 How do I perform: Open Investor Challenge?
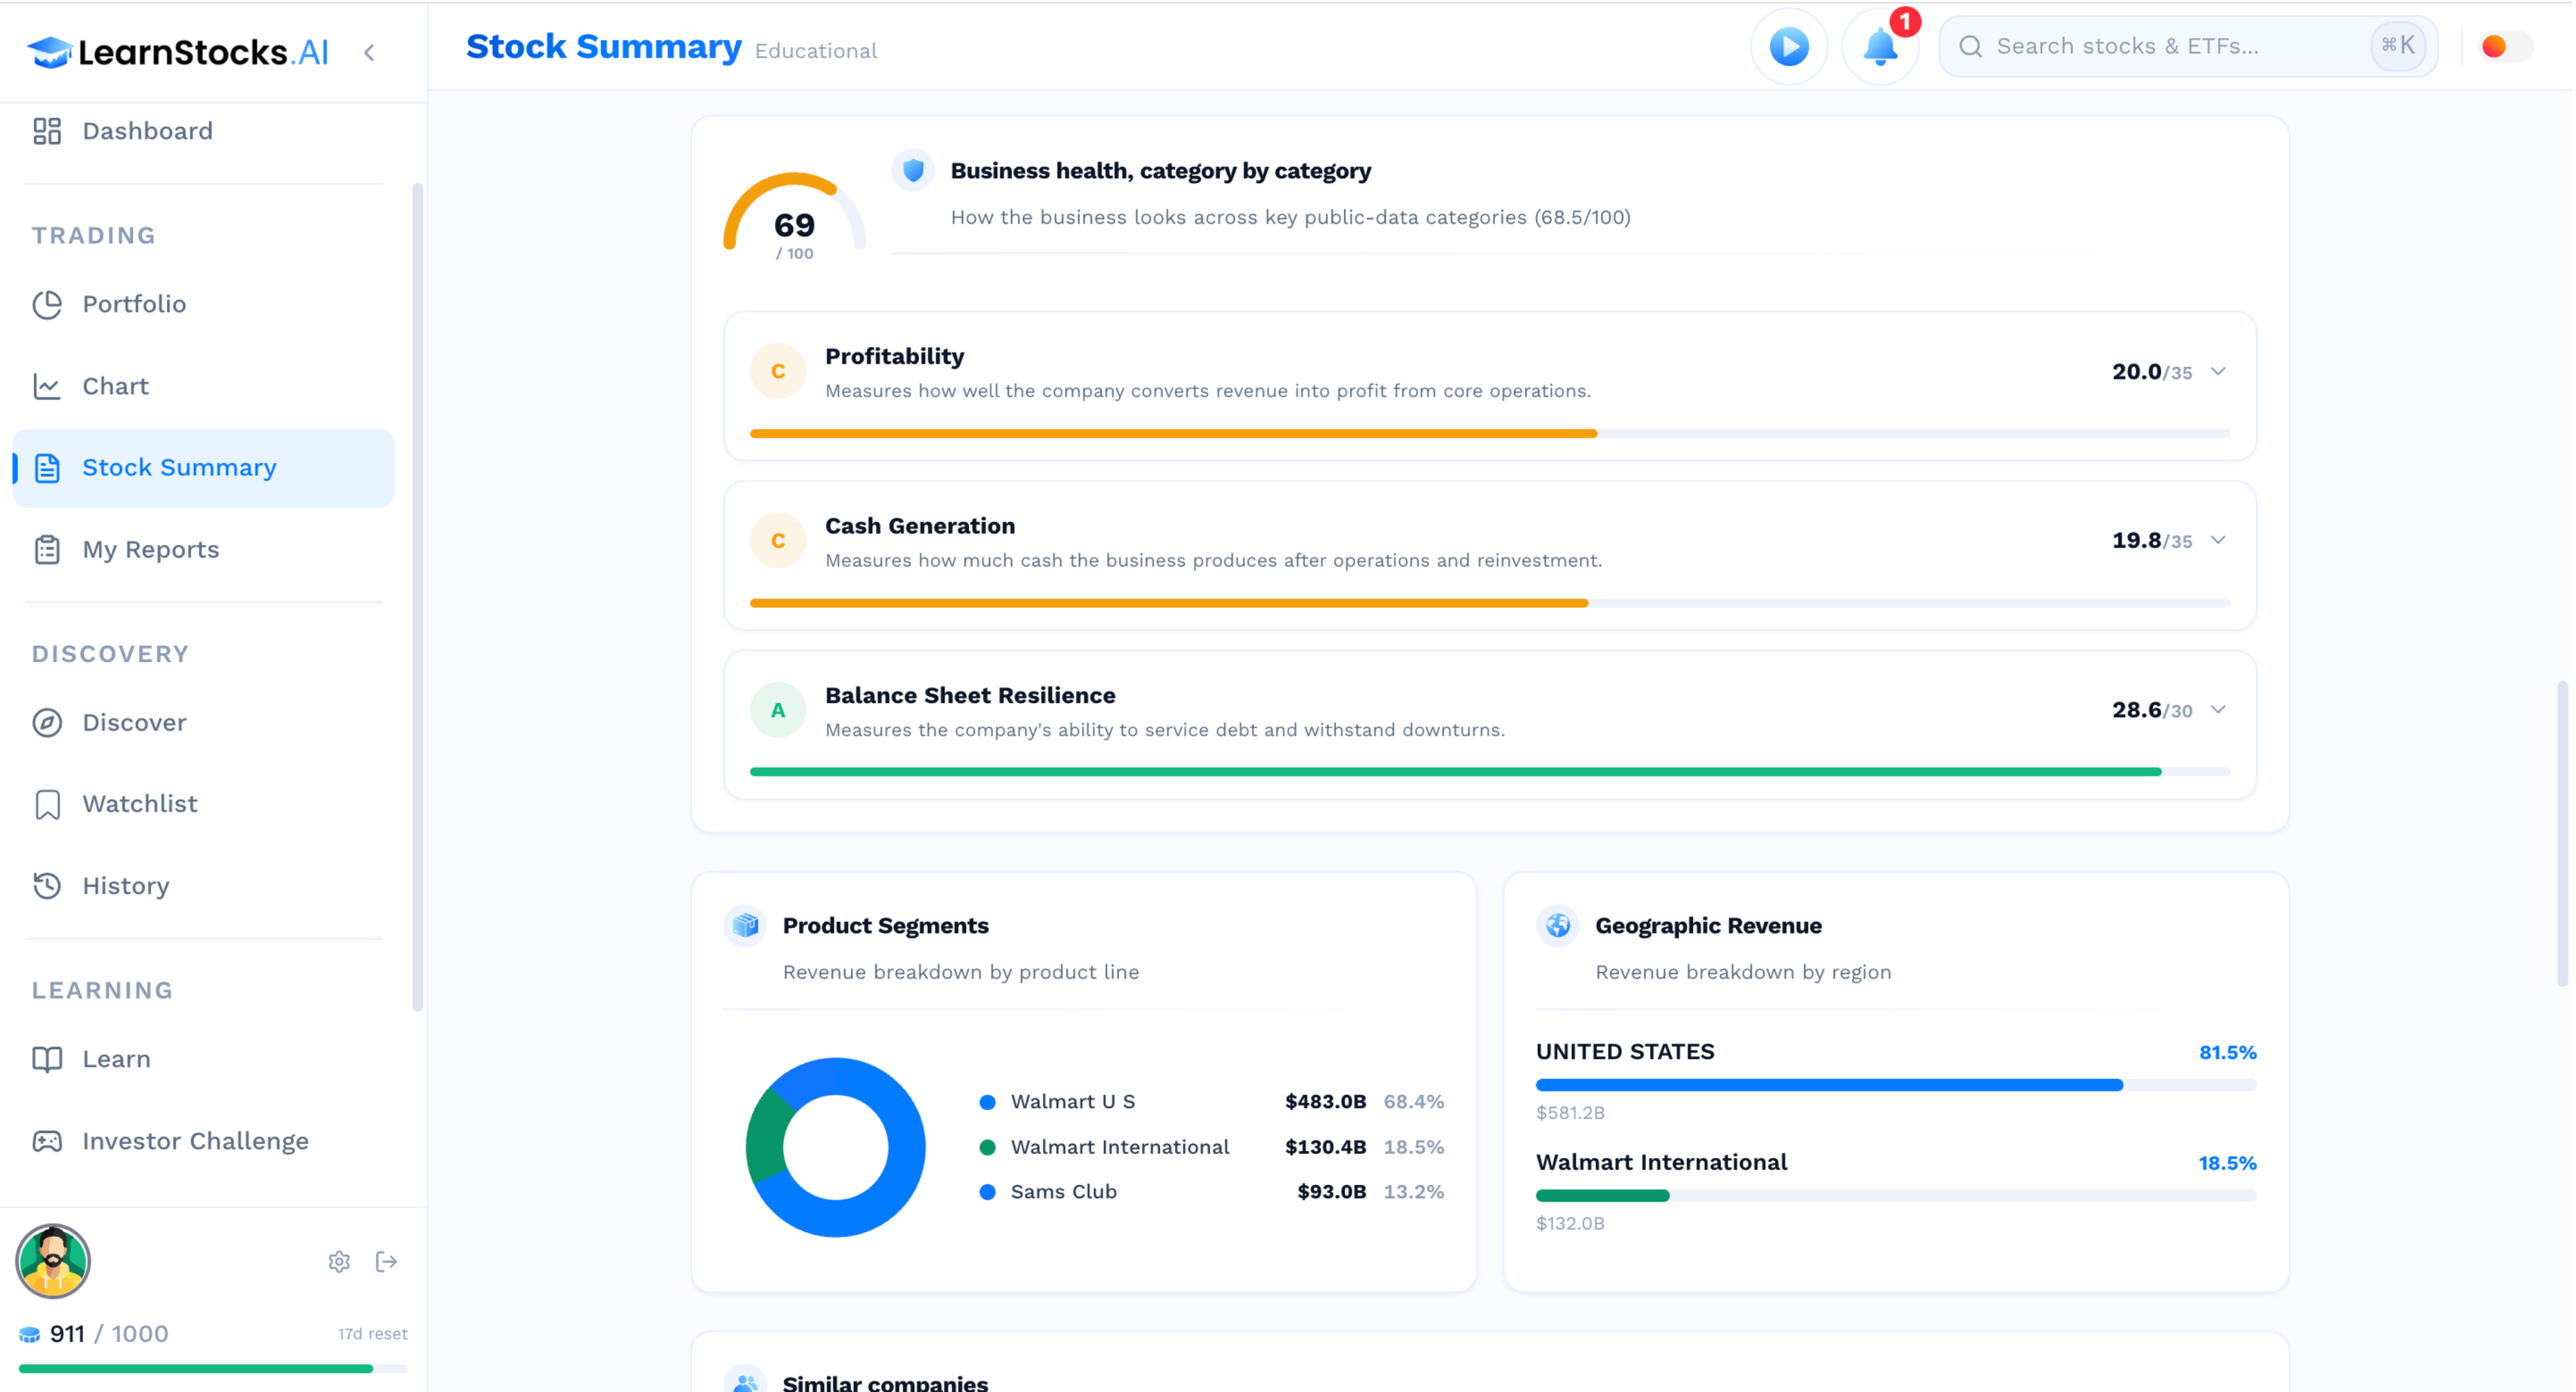pos(204,1141)
